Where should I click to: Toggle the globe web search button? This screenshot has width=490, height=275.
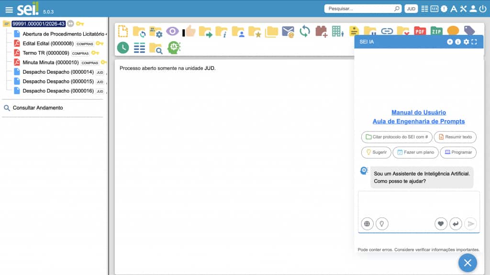367,224
